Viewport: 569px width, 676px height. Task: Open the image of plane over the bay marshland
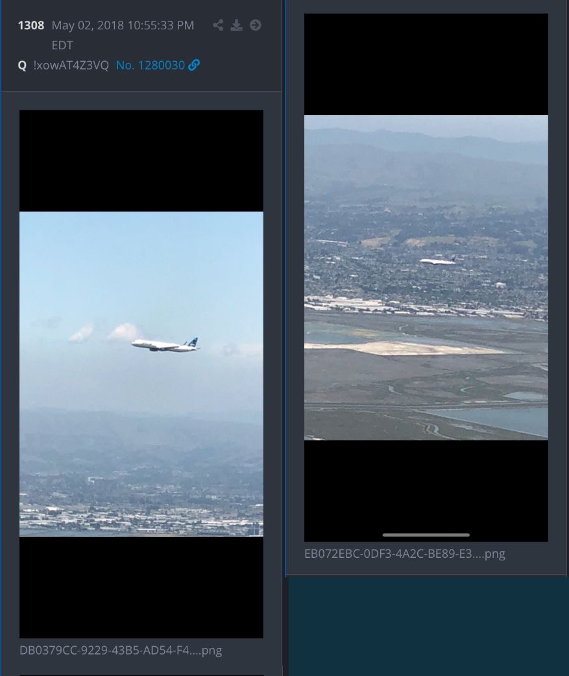coord(426,277)
